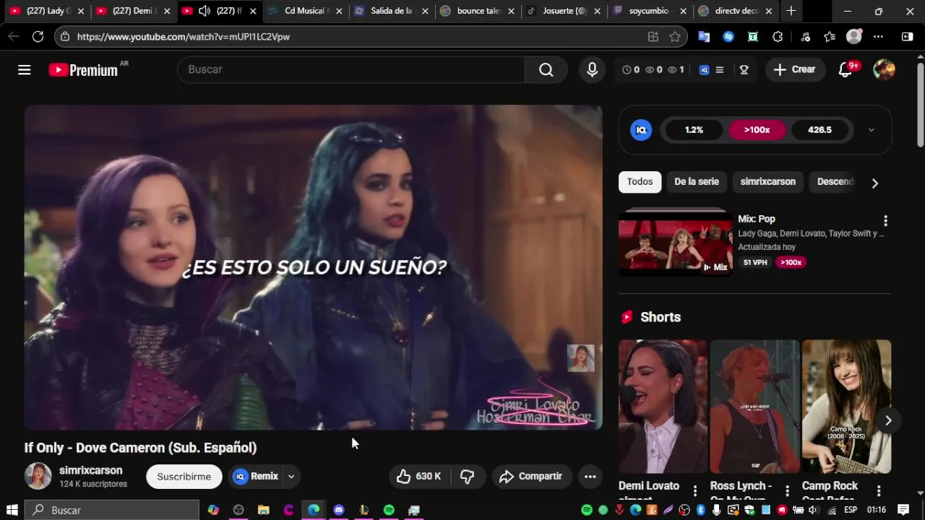Image resolution: width=925 pixels, height=520 pixels.
Task: Switch to the Cd Musical tab
Action: [x=306, y=11]
